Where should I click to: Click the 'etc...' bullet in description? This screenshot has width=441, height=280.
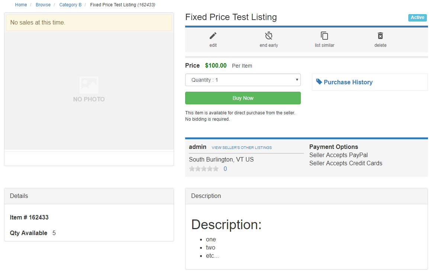click(x=212, y=255)
